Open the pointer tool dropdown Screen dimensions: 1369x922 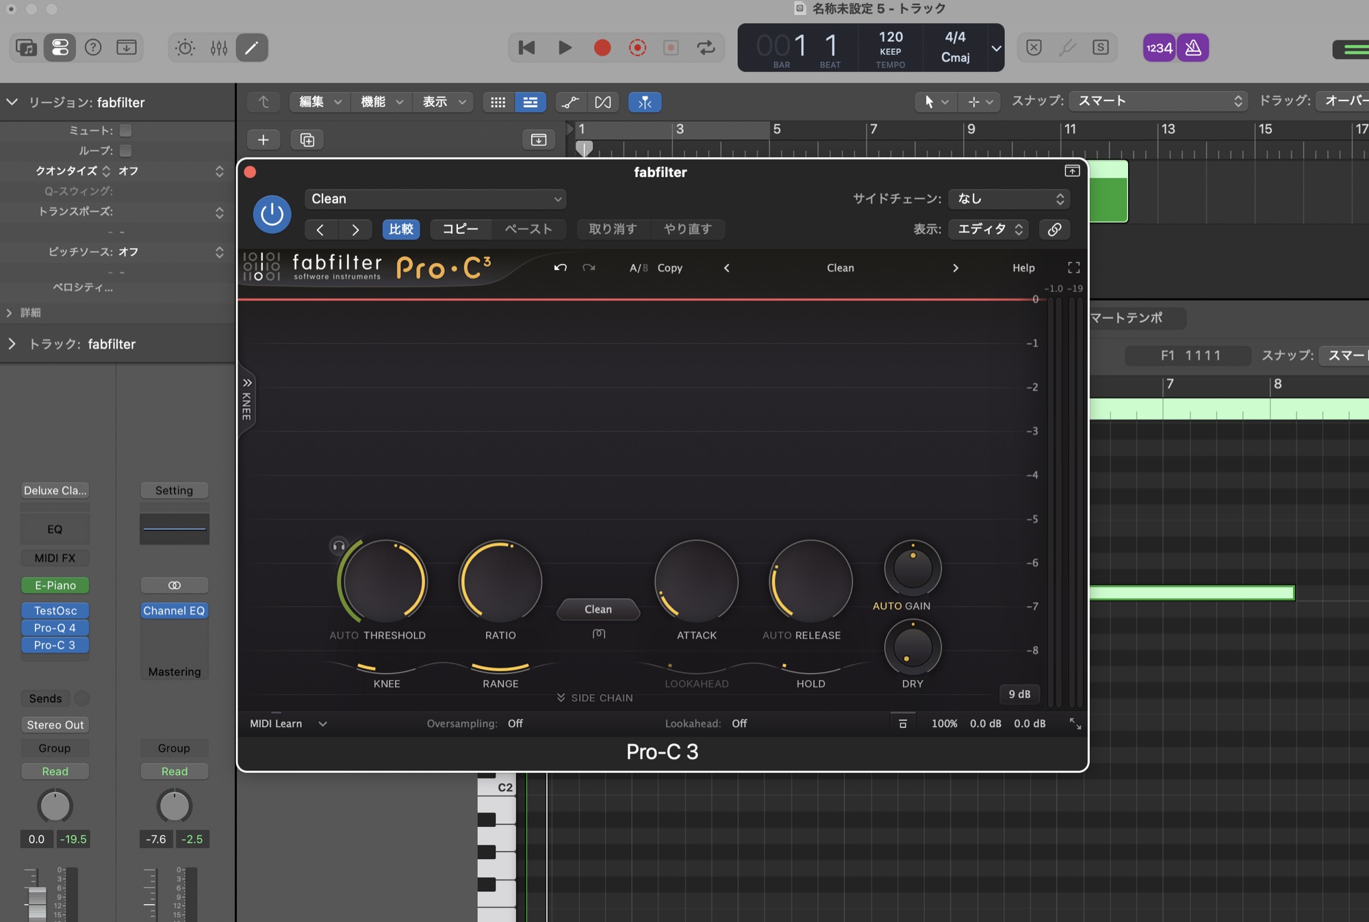(x=936, y=102)
